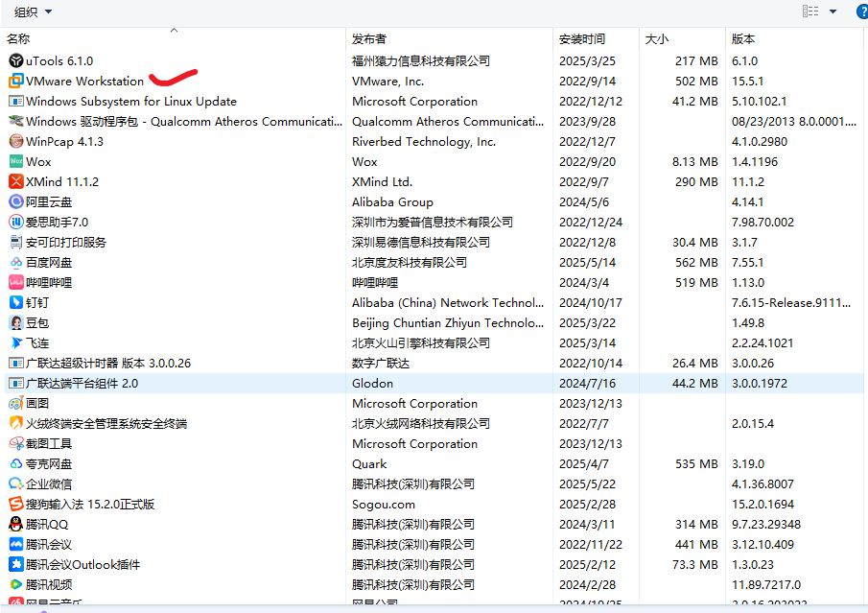Select the 百度网盘 icon
868x613 pixels.
point(16,263)
